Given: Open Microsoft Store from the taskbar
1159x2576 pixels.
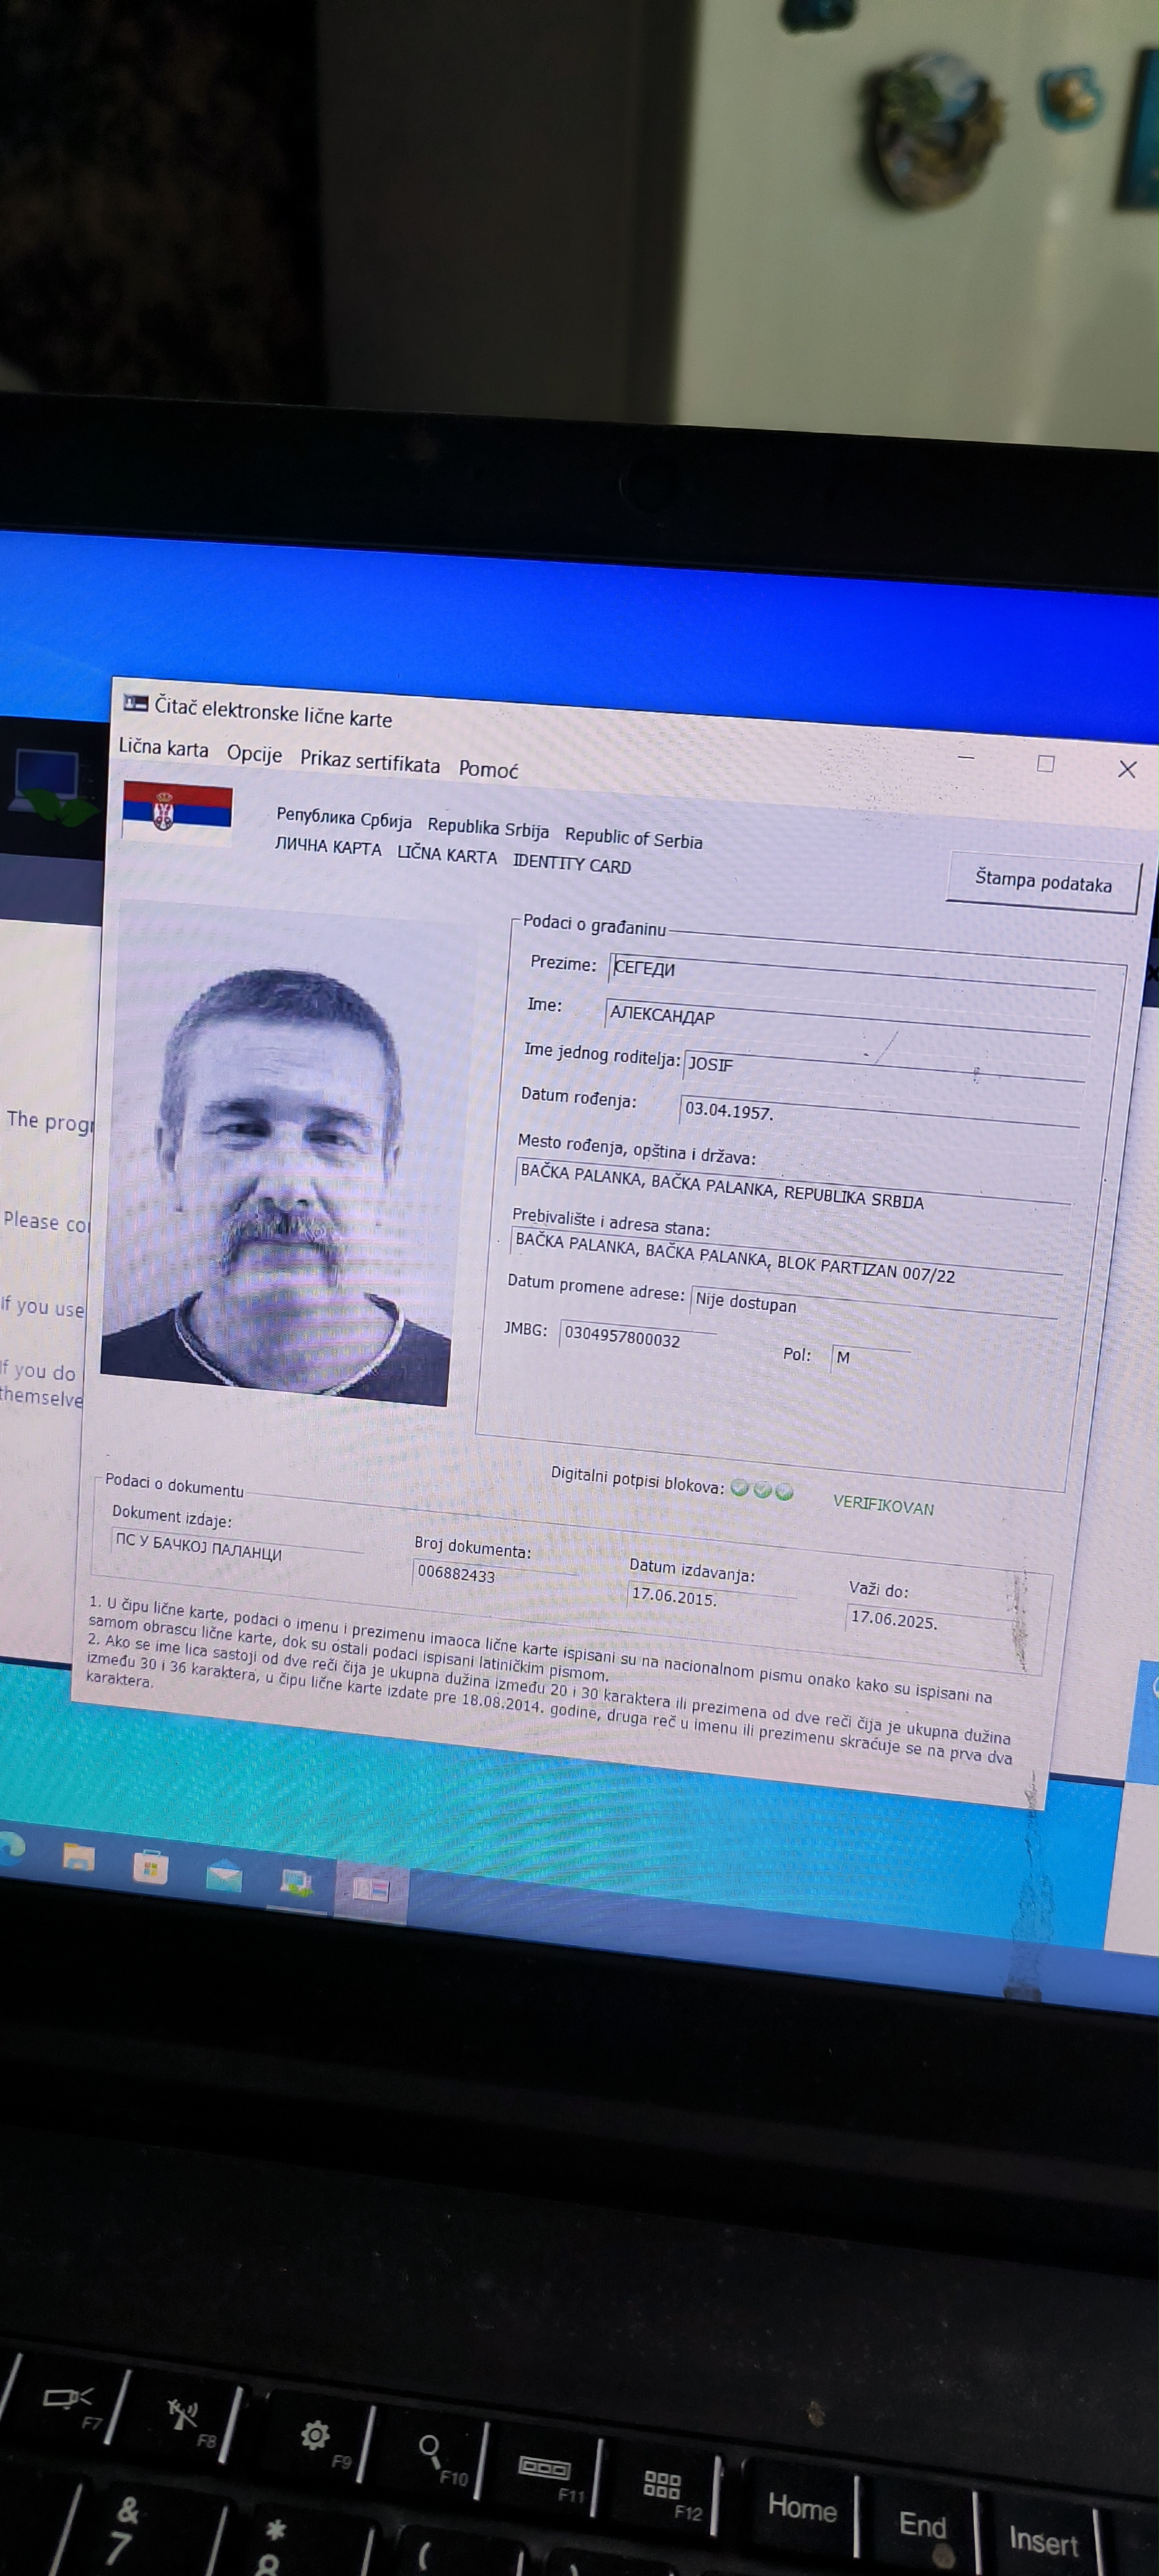Looking at the screenshot, I should (x=151, y=1867).
